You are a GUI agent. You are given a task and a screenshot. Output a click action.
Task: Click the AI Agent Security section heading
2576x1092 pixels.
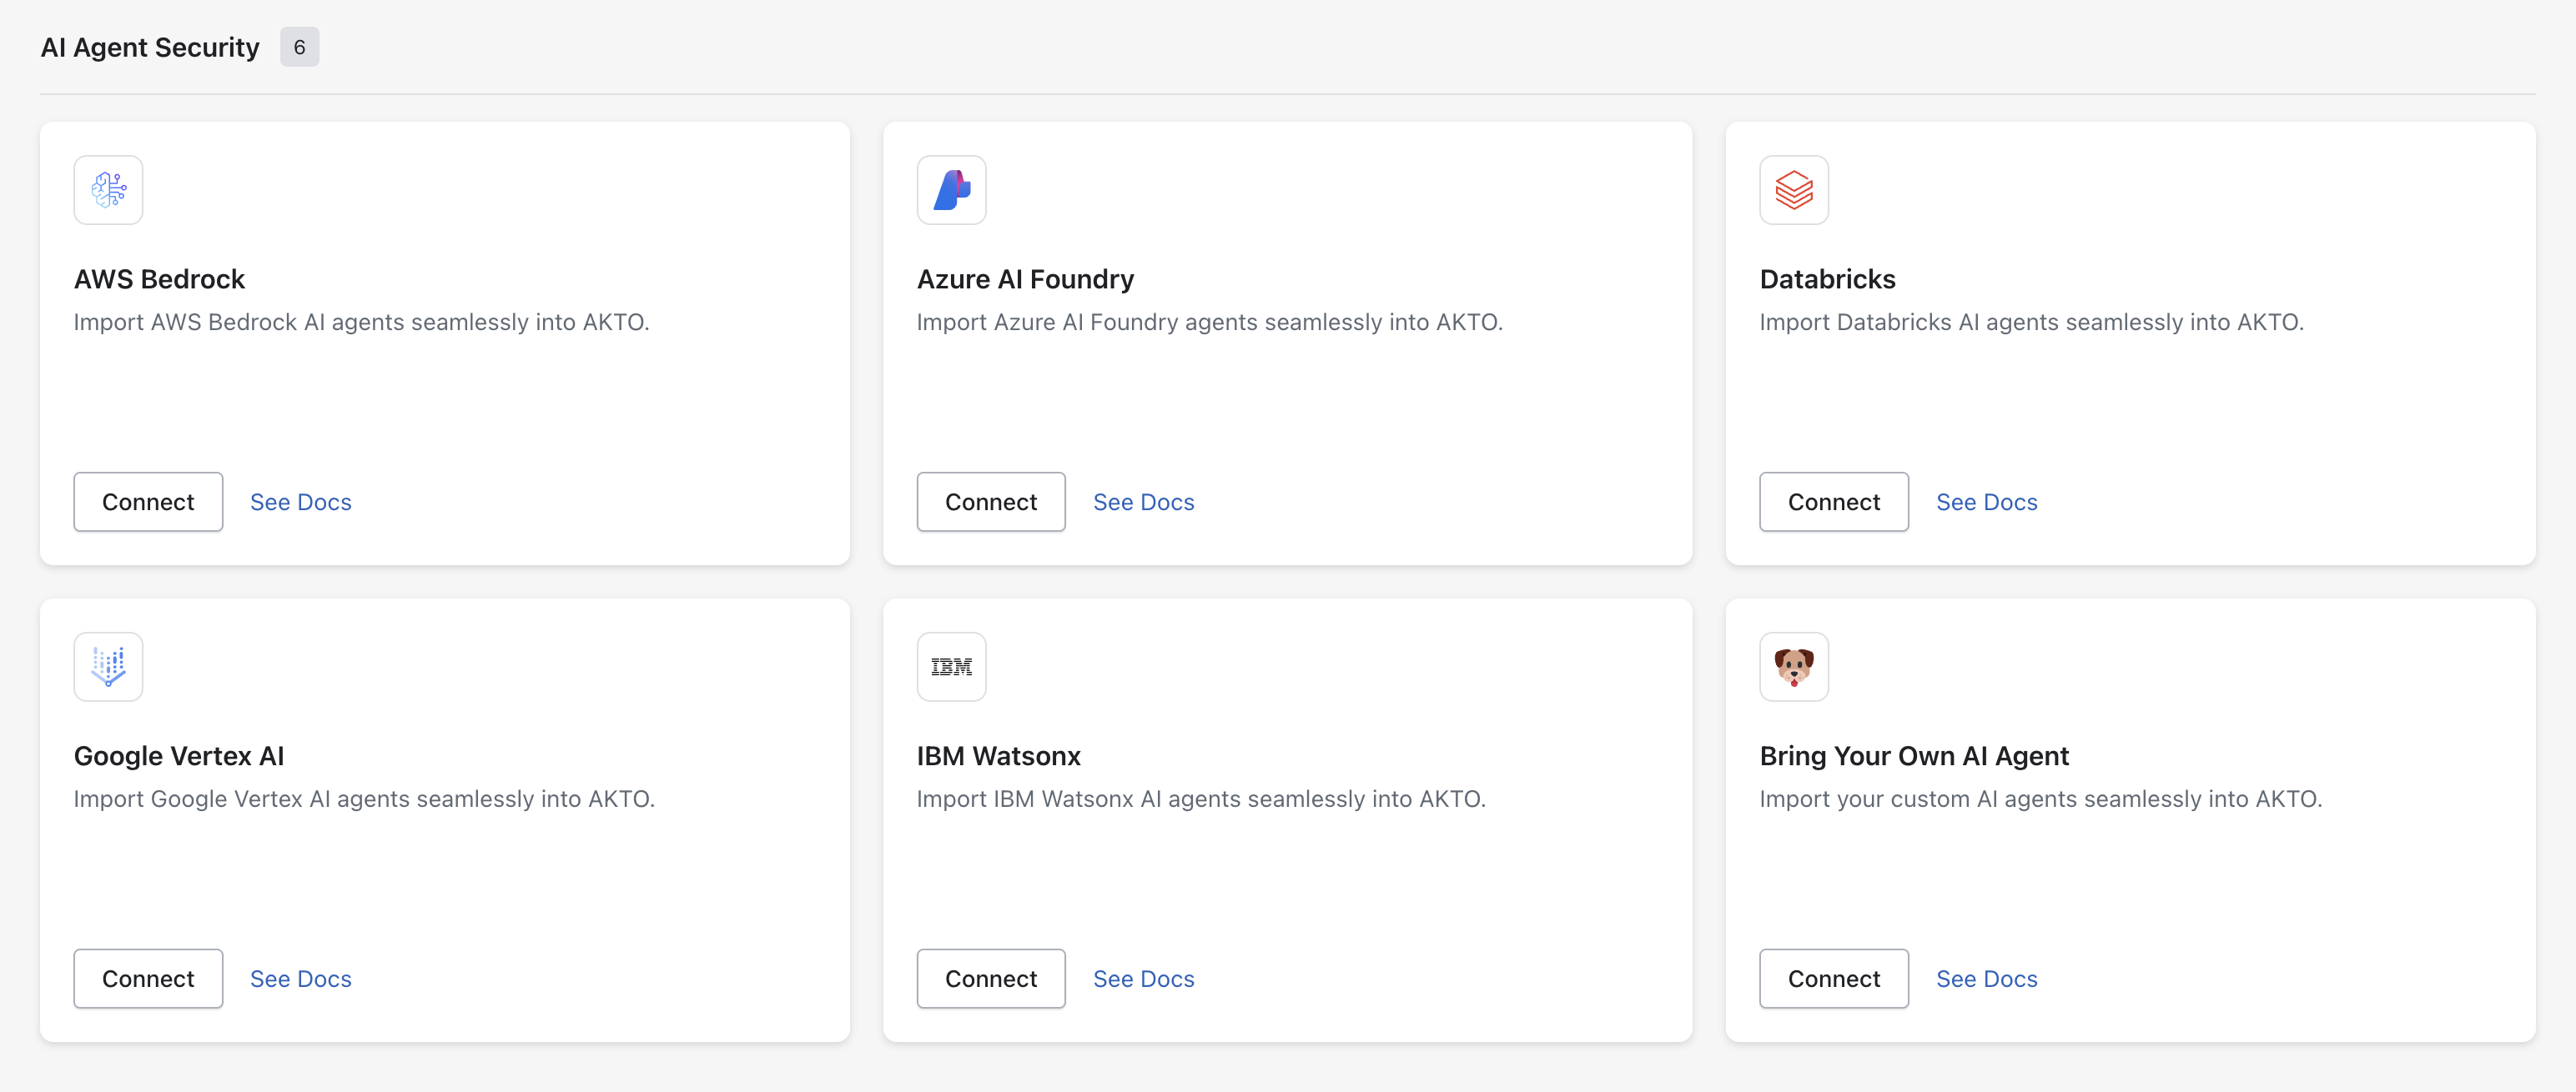click(x=150, y=47)
